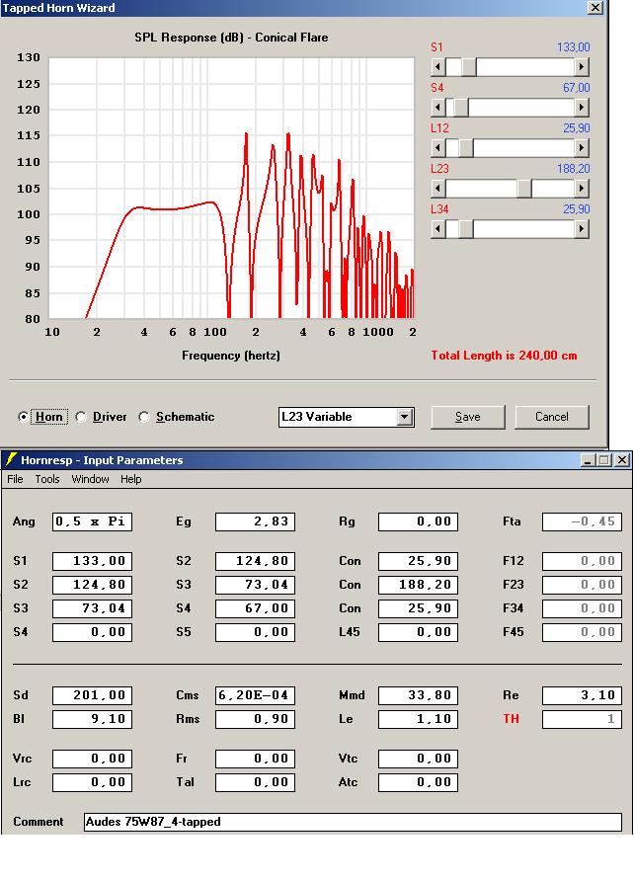Maximize the Hornresp Input Parameters window
Viewport: 634px width, 882px height.
tap(604, 460)
